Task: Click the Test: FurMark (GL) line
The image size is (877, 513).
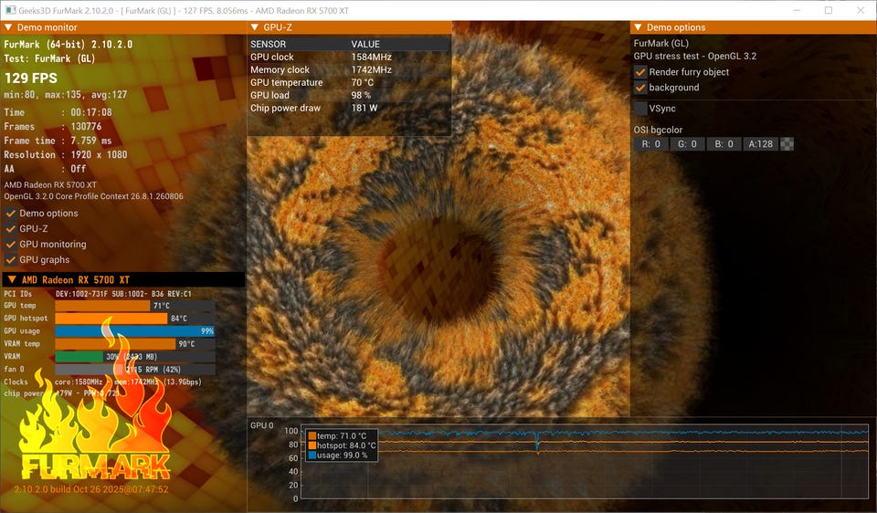Action: point(49,58)
